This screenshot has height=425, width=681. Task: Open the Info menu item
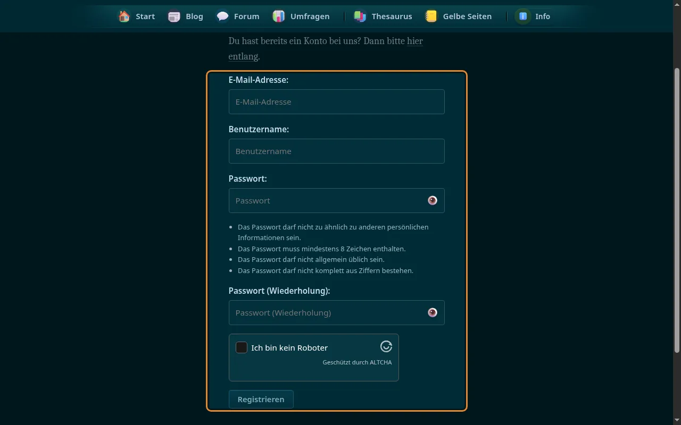[534, 16]
